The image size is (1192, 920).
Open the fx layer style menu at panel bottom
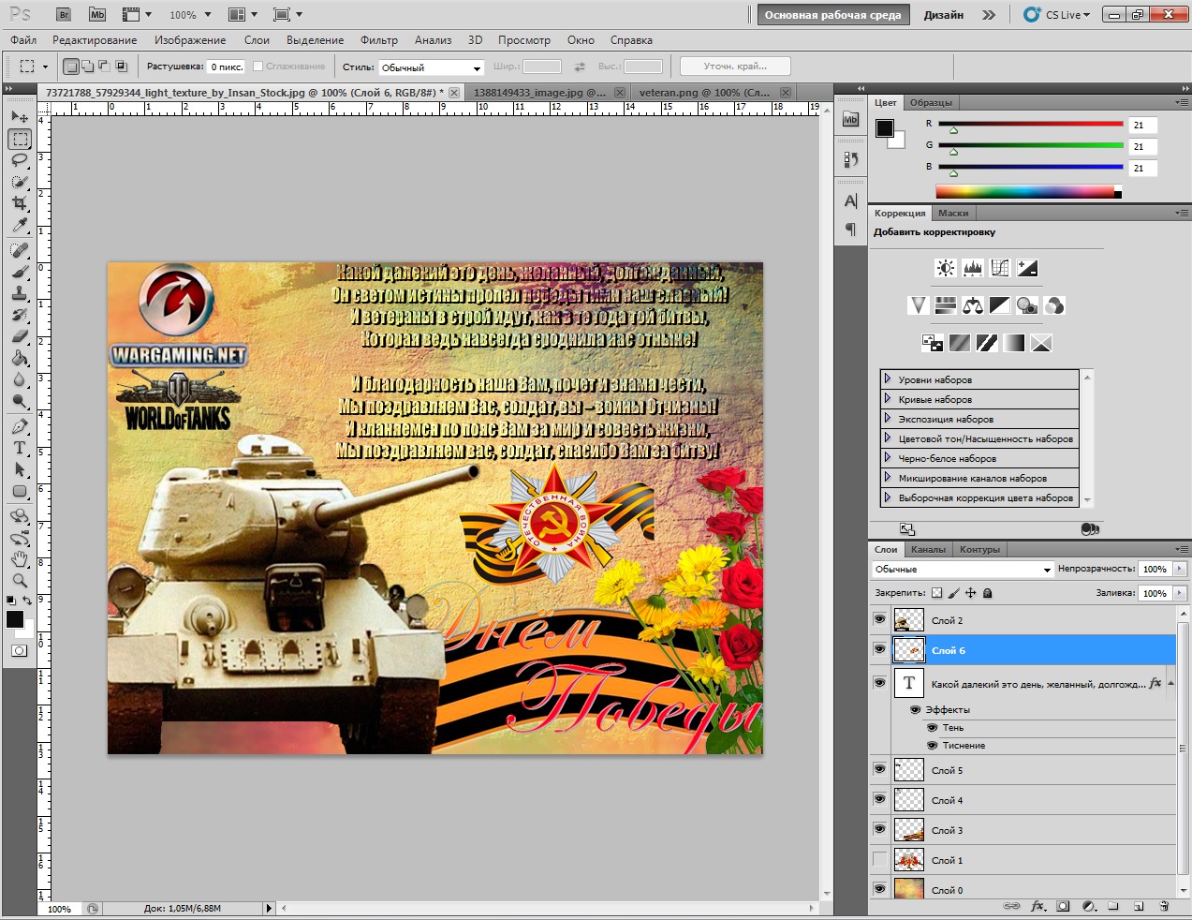[x=1037, y=907]
